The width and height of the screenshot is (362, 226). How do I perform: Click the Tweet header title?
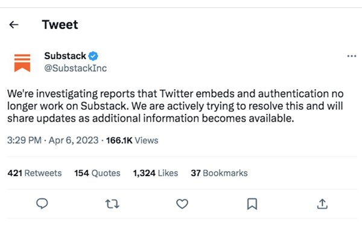[60, 25]
